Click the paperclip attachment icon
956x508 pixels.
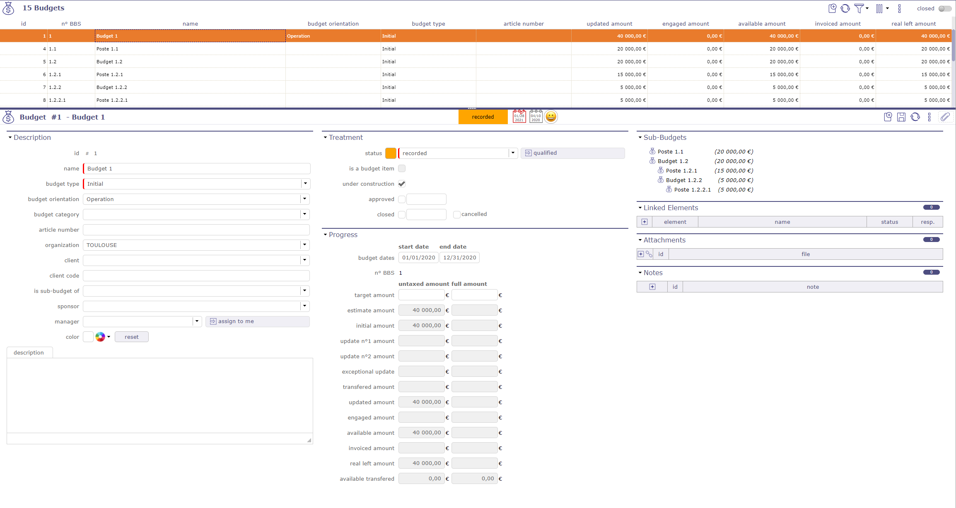945,117
